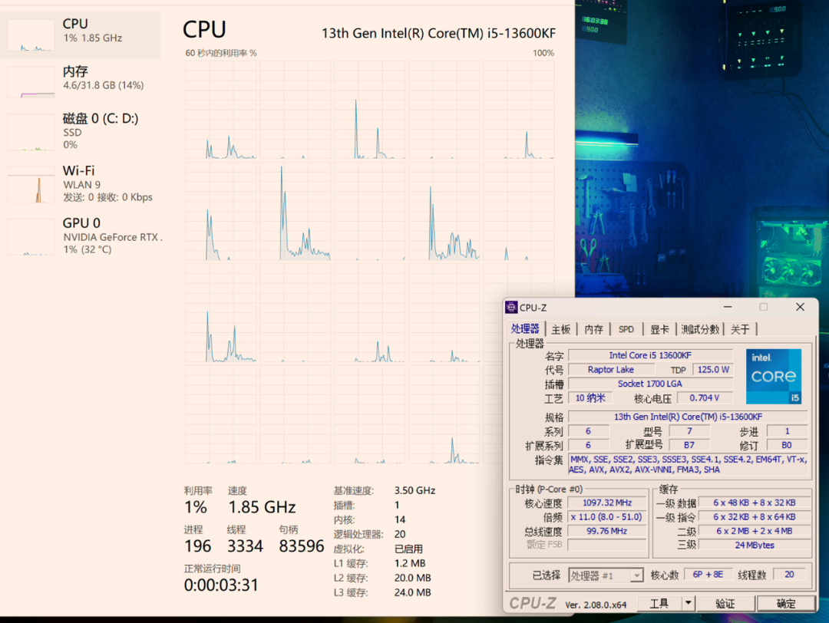Click the core speed value 1097.32 MHz
This screenshot has width=829, height=623.
pyautogui.click(x=607, y=503)
